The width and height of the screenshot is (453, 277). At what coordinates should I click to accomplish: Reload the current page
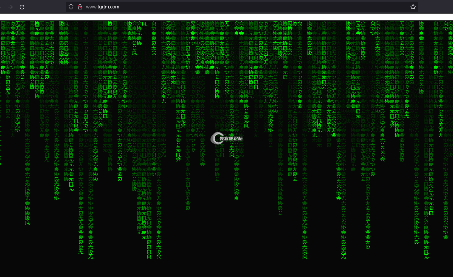point(22,7)
